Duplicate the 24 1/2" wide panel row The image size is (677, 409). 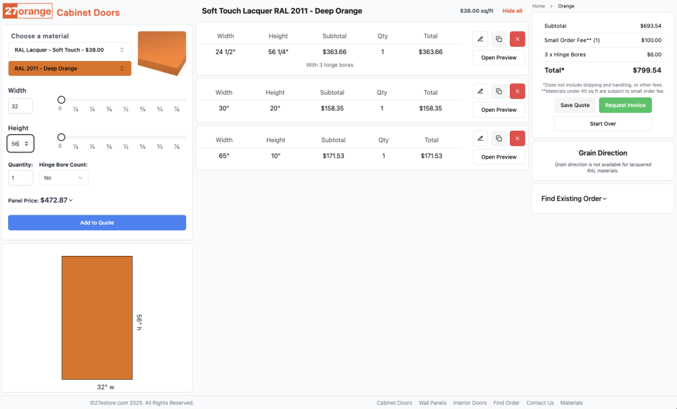click(x=499, y=39)
